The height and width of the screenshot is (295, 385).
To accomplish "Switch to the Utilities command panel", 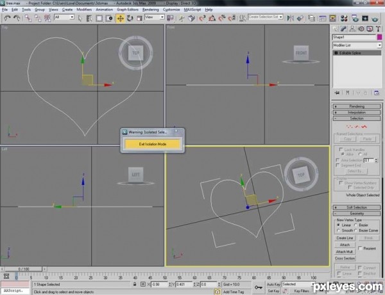I will [378, 29].
